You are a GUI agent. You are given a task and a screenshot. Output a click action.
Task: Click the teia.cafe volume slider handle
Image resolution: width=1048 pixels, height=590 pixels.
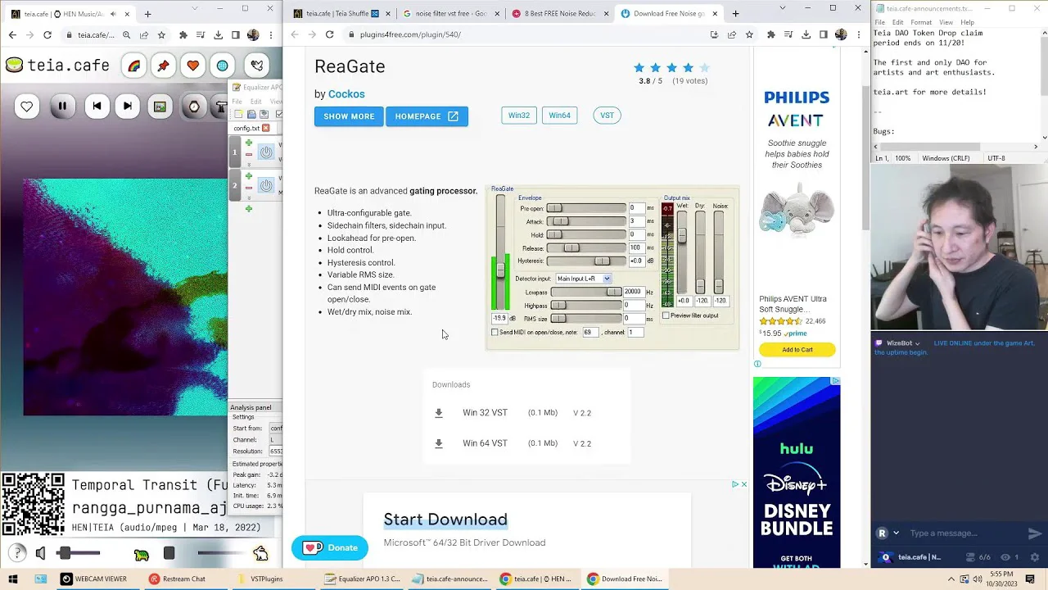(65, 554)
